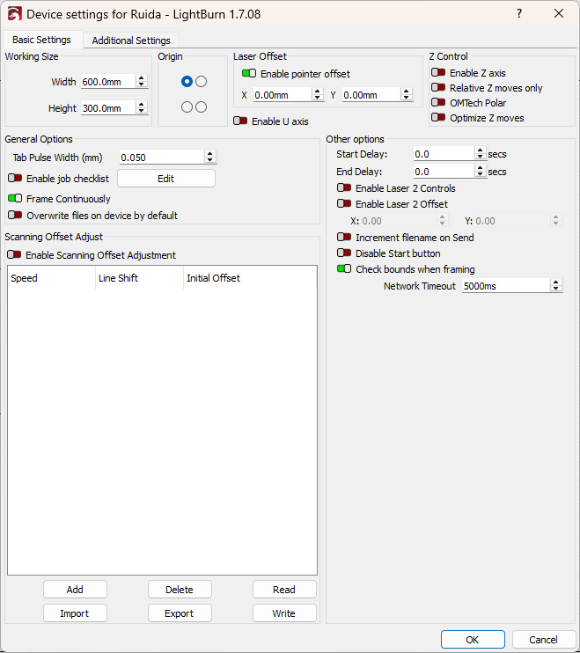The image size is (580, 653).
Task: Select the top-right origin radio button
Action: (201, 81)
